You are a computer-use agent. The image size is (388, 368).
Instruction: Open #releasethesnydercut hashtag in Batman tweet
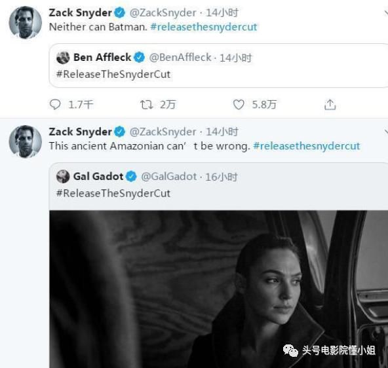tap(204, 27)
